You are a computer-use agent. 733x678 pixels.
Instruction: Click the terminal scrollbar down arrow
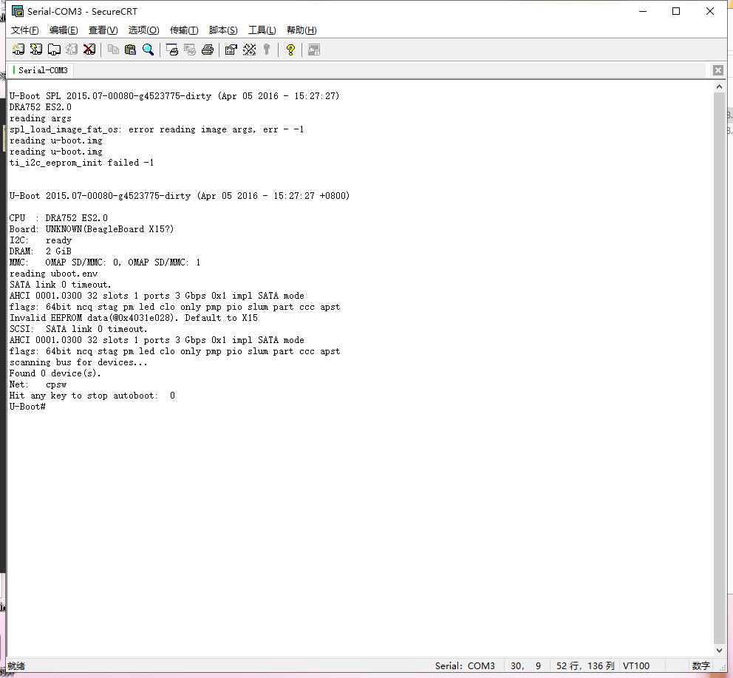719,651
